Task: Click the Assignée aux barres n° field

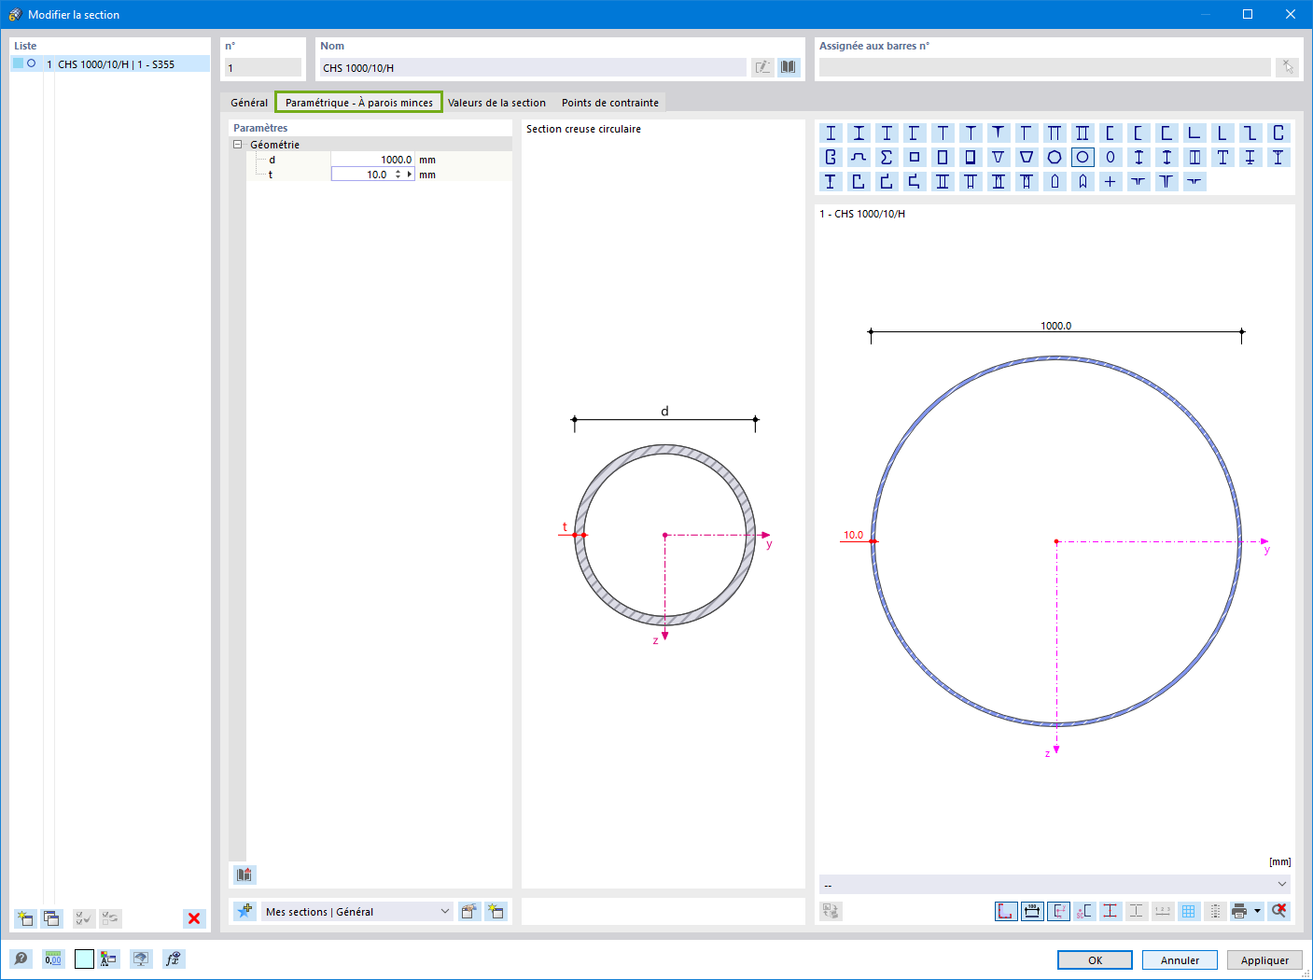Action: [1044, 67]
